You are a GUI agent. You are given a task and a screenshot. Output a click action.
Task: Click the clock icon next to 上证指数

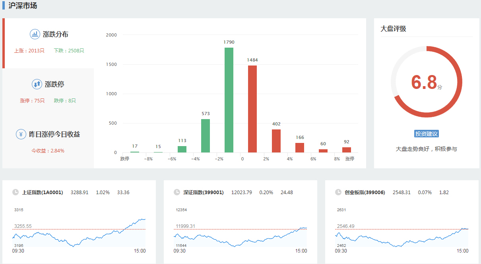[16, 193]
